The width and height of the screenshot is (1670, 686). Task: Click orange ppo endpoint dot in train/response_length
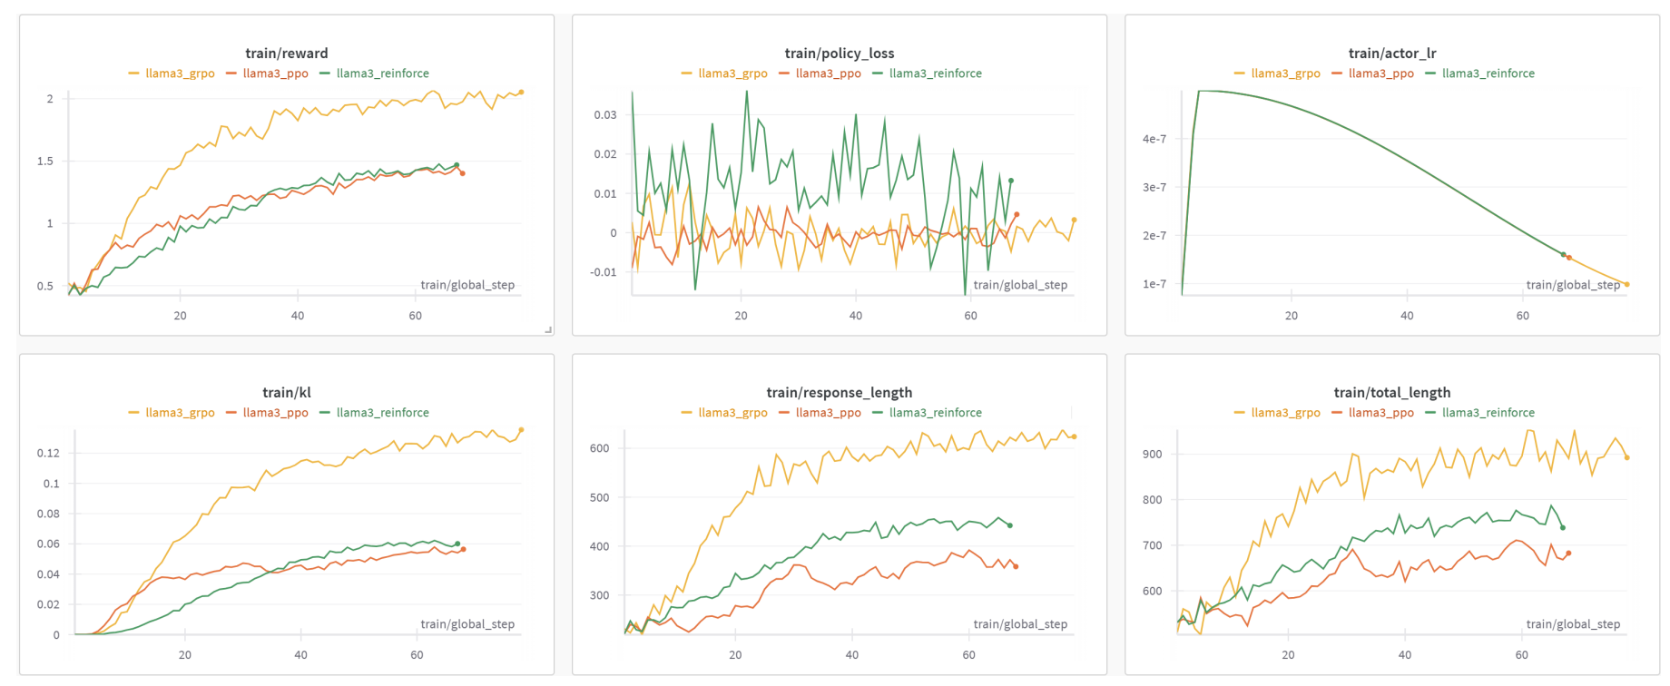(x=1016, y=566)
